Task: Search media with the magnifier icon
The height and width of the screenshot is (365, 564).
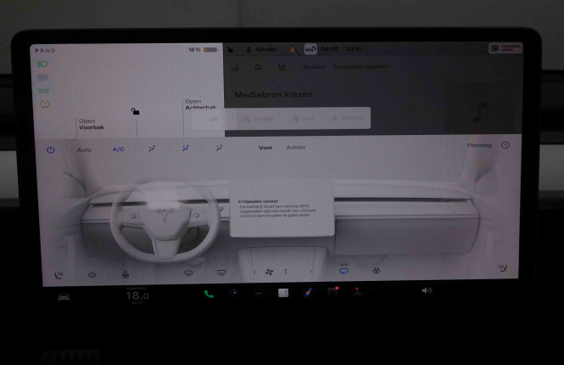Action: 259,68
